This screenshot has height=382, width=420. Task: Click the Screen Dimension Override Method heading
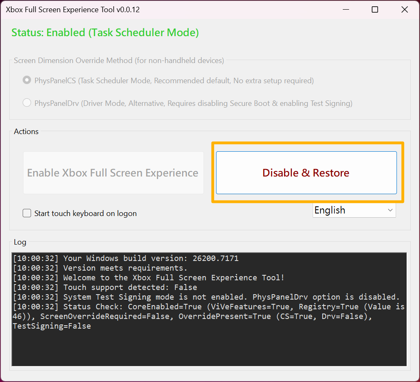[119, 61]
